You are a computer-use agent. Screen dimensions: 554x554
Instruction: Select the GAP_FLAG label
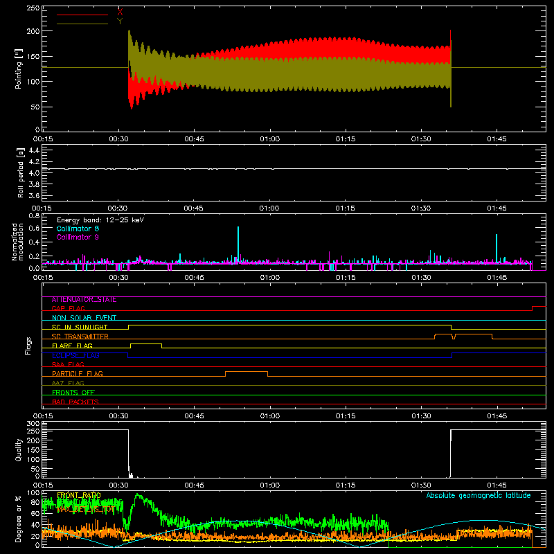click(x=68, y=308)
